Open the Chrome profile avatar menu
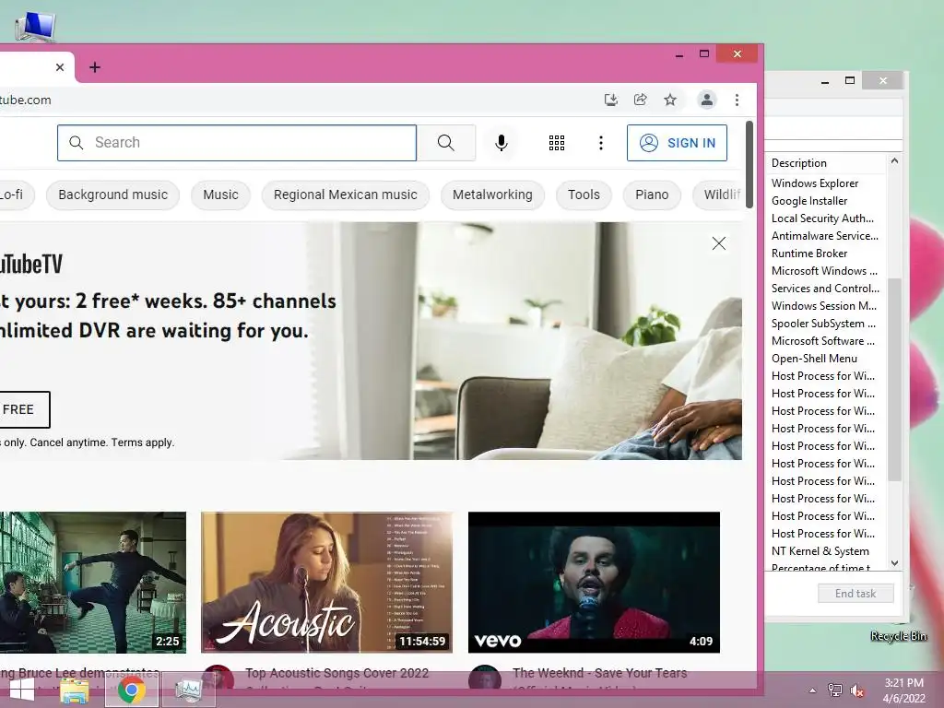The width and height of the screenshot is (944, 708). (x=707, y=100)
